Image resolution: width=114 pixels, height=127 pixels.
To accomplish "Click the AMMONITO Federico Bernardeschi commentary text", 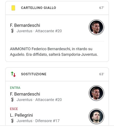I will pyautogui.click(x=54, y=52).
